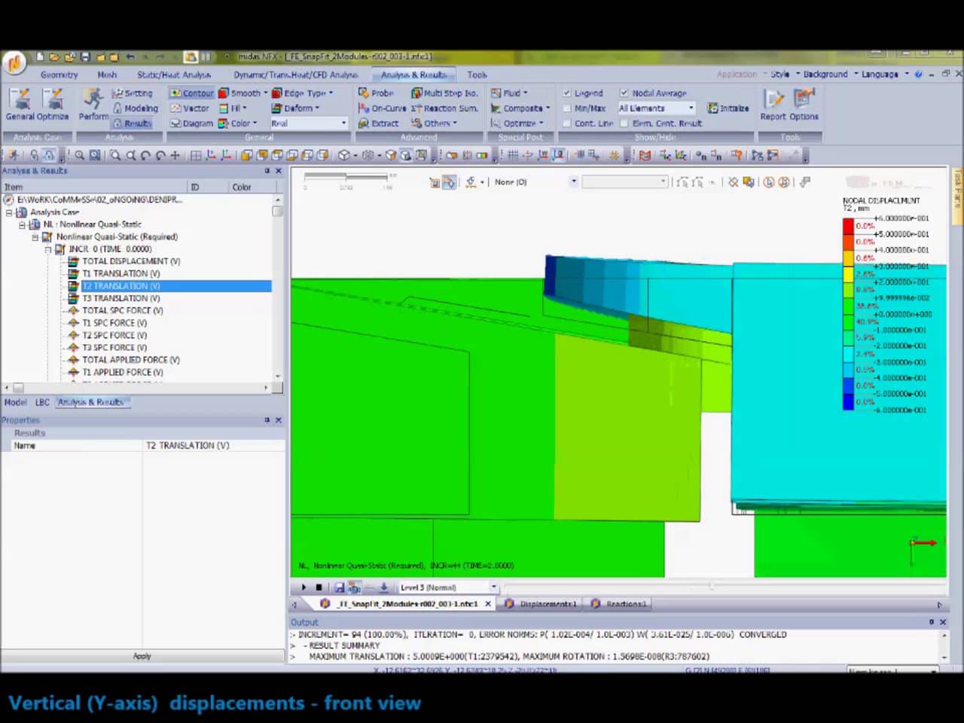Open the Level 3 (Normal) dropdown

[x=448, y=587]
